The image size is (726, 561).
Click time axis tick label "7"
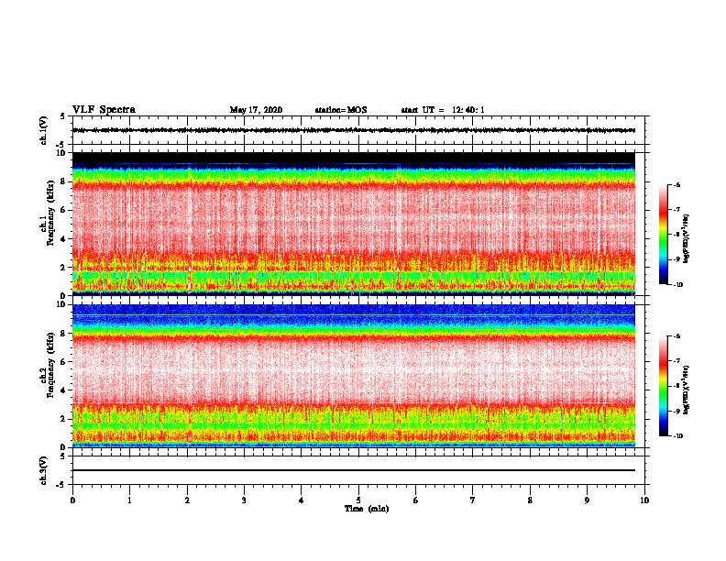pos(473,500)
